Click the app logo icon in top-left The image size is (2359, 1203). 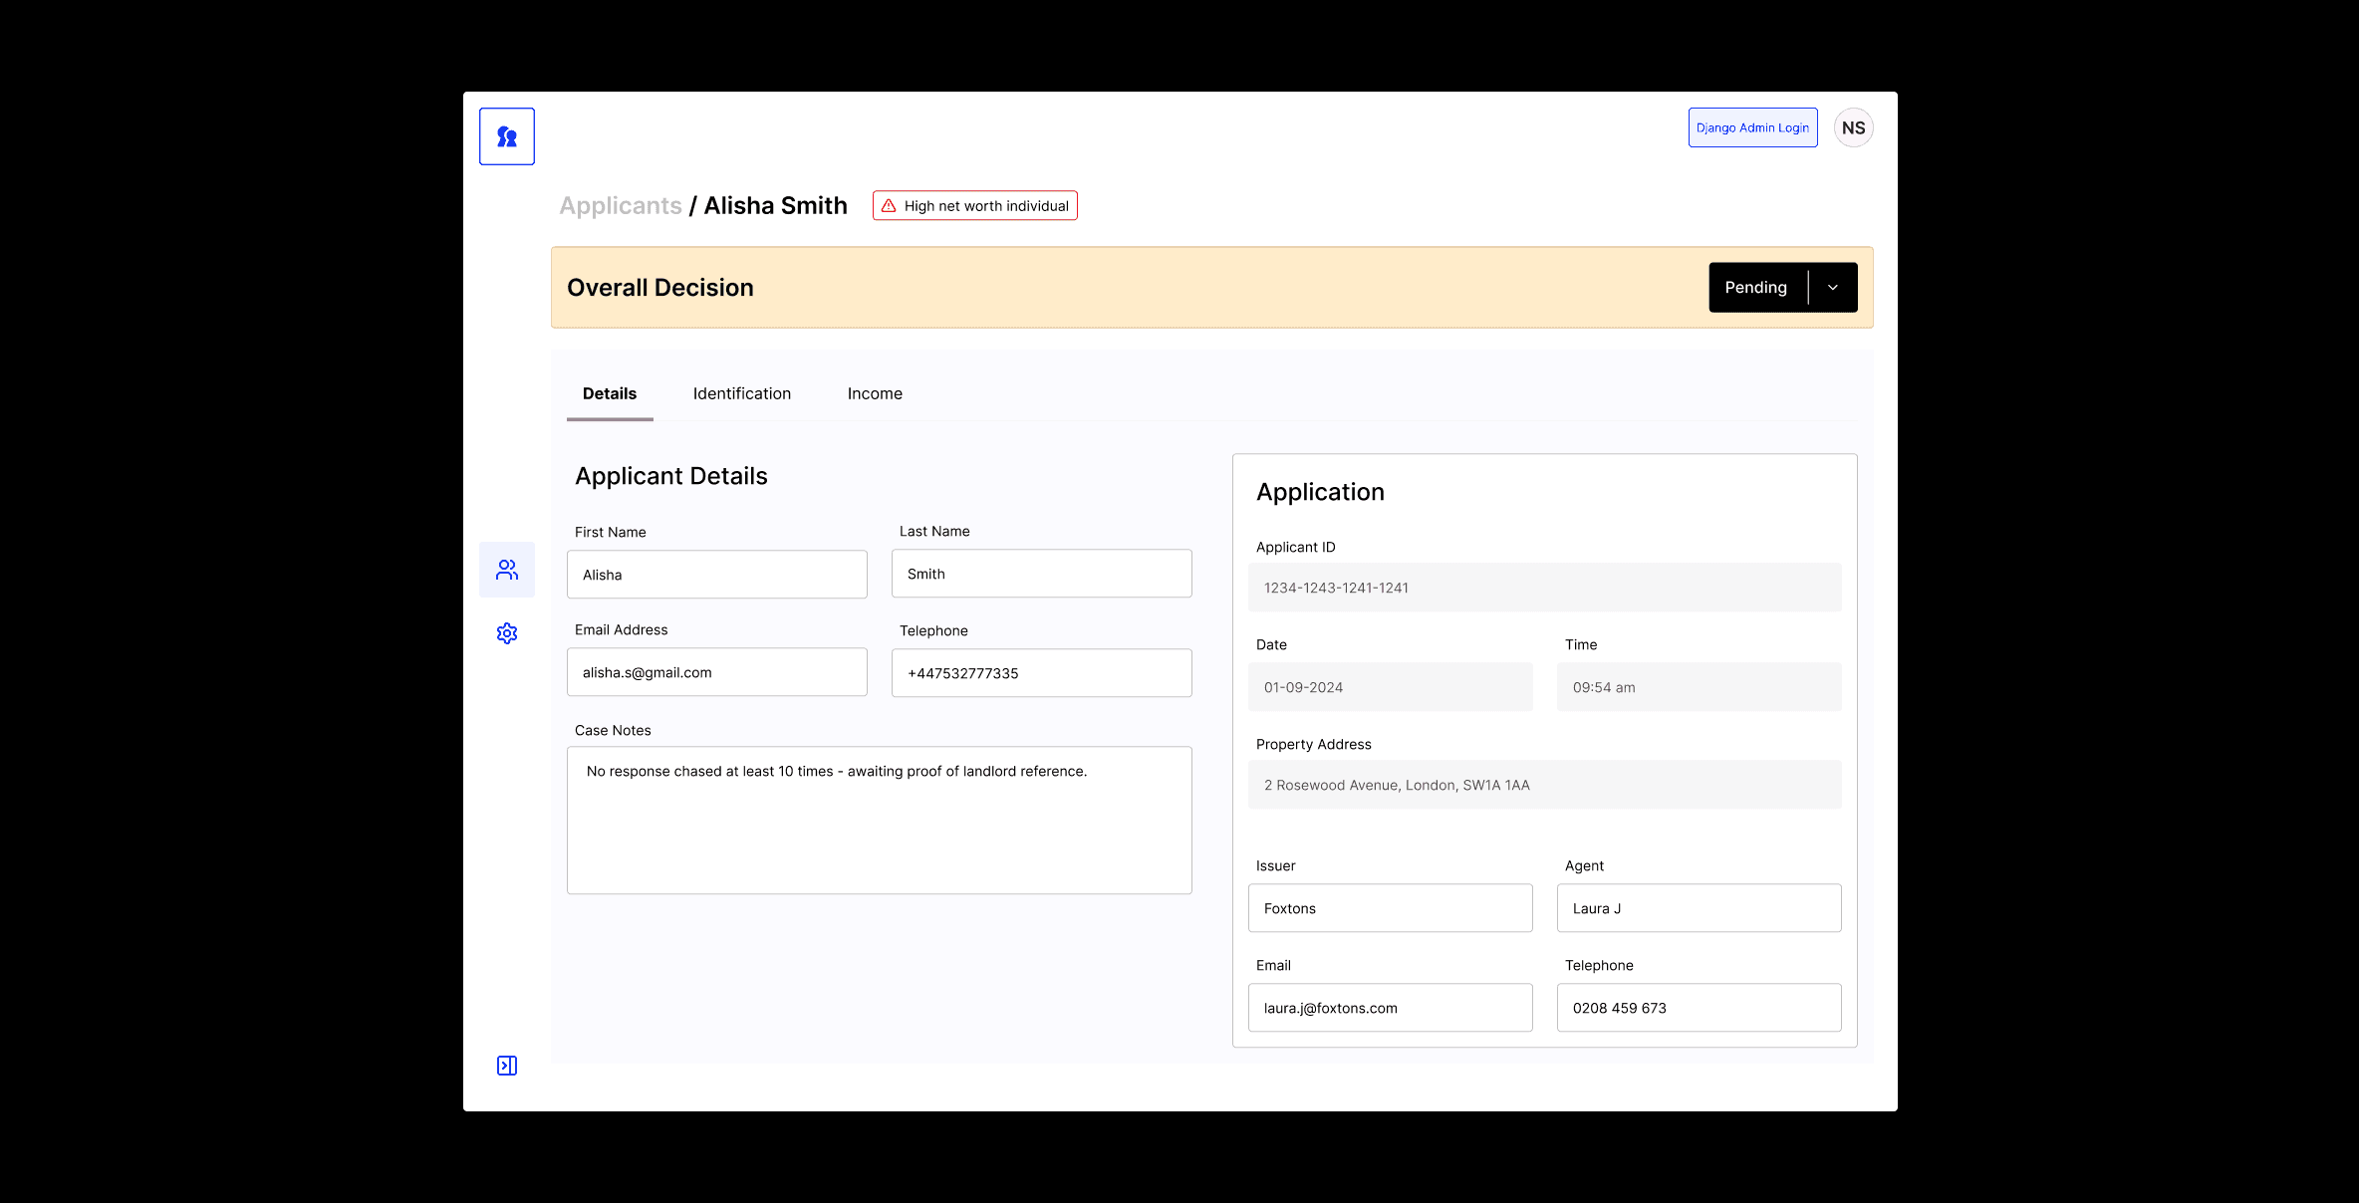pyautogui.click(x=506, y=136)
